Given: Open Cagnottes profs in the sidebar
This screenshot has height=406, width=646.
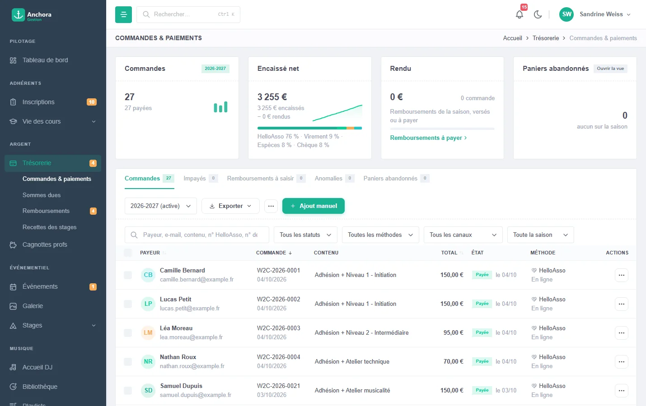Looking at the screenshot, I should point(53,245).
